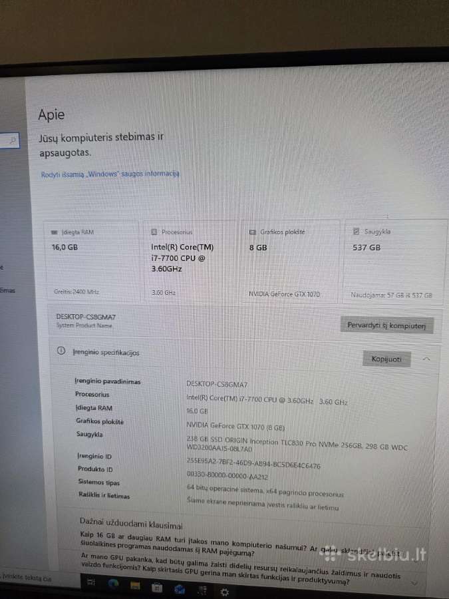
Task: Click the info icon beside Įrenginio specifikacijos
Action: [61, 350]
